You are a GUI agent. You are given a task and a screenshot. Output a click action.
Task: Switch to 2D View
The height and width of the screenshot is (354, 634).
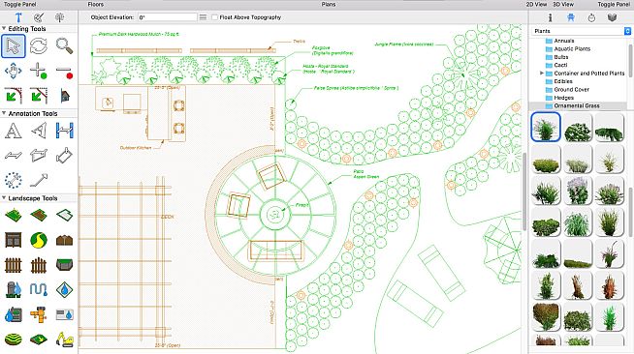tap(536, 4)
